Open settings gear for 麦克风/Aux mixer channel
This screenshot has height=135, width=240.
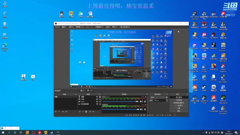(145, 101)
